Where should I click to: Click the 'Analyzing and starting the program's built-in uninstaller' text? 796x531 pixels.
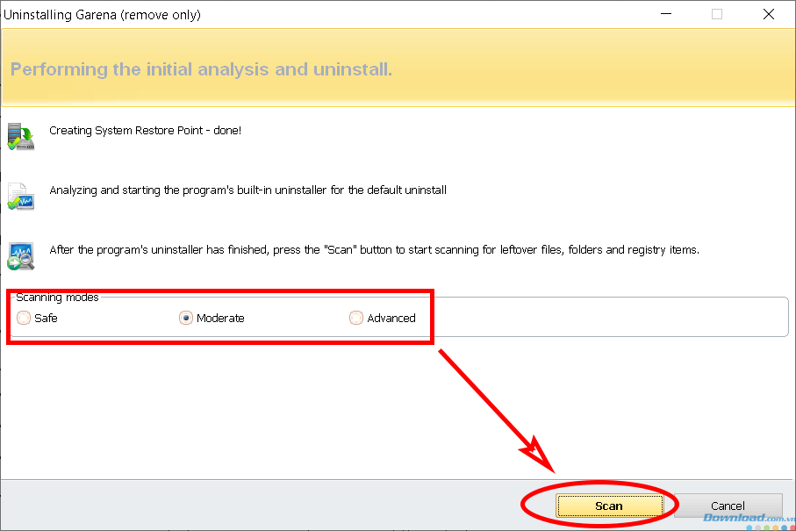pyautogui.click(x=247, y=190)
